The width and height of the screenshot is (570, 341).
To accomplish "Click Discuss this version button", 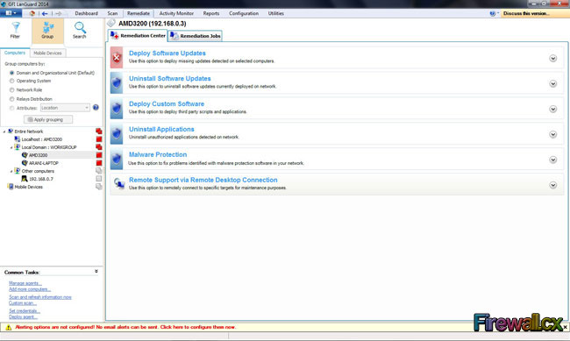I will [525, 13].
